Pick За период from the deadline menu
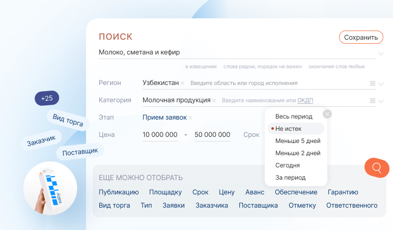The width and height of the screenshot is (393, 230). (290, 178)
